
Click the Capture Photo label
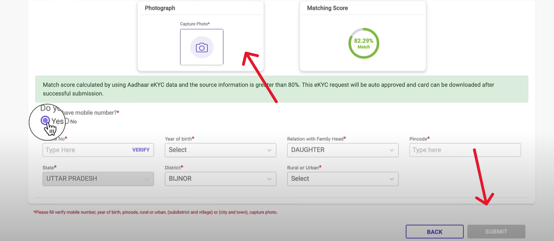click(194, 24)
